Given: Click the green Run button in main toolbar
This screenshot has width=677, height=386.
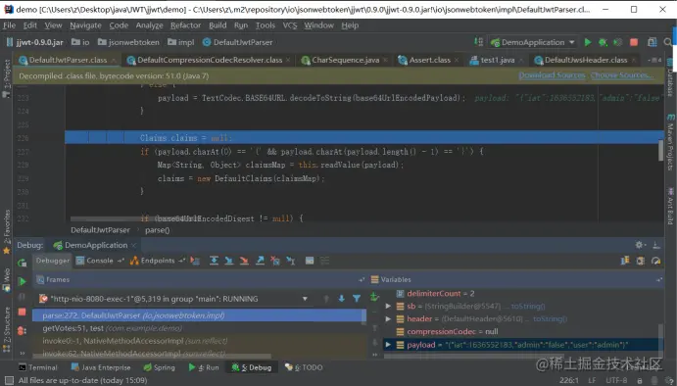Looking at the screenshot, I should click(588, 42).
